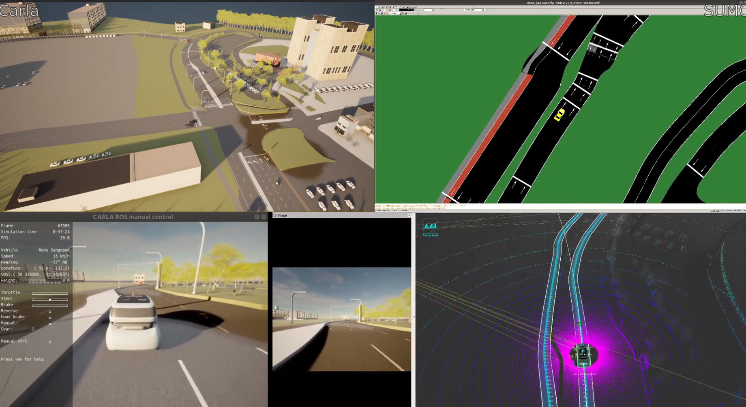This screenshot has width=746, height=407.
Task: Toggle the Hand brake indicator box
Action: [50, 318]
